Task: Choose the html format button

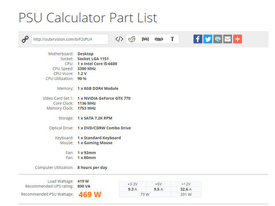Action: click(x=159, y=39)
